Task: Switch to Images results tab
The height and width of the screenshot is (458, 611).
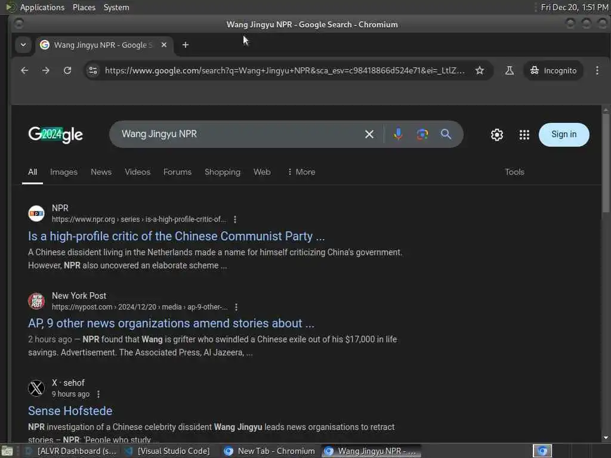Action: coord(63,172)
